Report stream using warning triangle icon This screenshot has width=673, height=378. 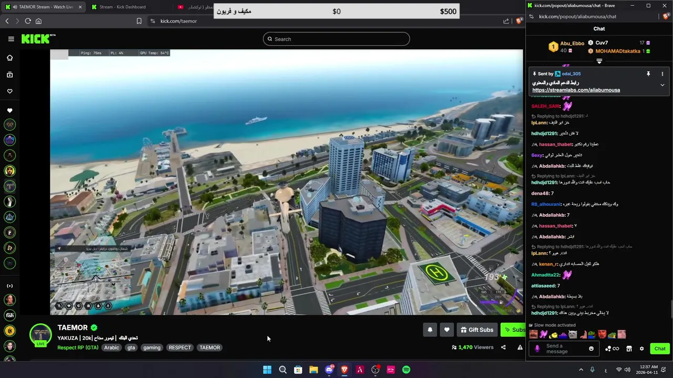(x=520, y=347)
